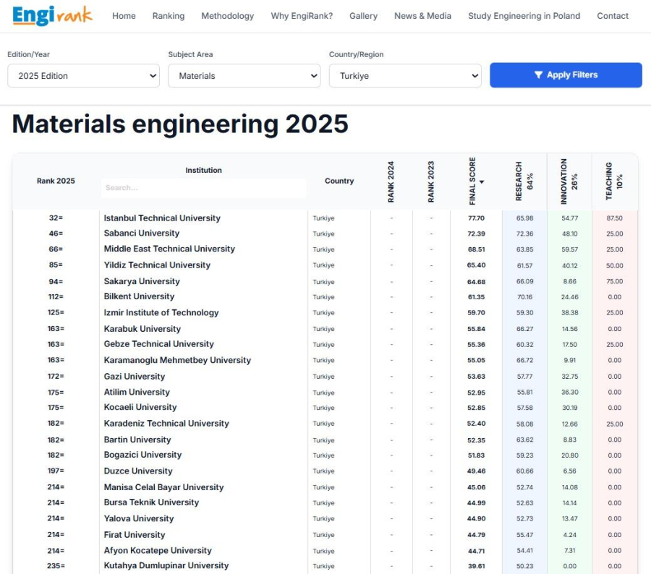Click the EngiRank logo
Screen dimensions: 651x574
[52, 15]
